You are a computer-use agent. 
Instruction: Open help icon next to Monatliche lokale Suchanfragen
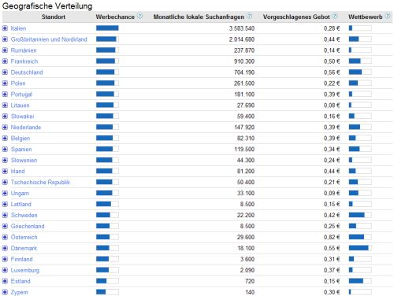[250, 17]
